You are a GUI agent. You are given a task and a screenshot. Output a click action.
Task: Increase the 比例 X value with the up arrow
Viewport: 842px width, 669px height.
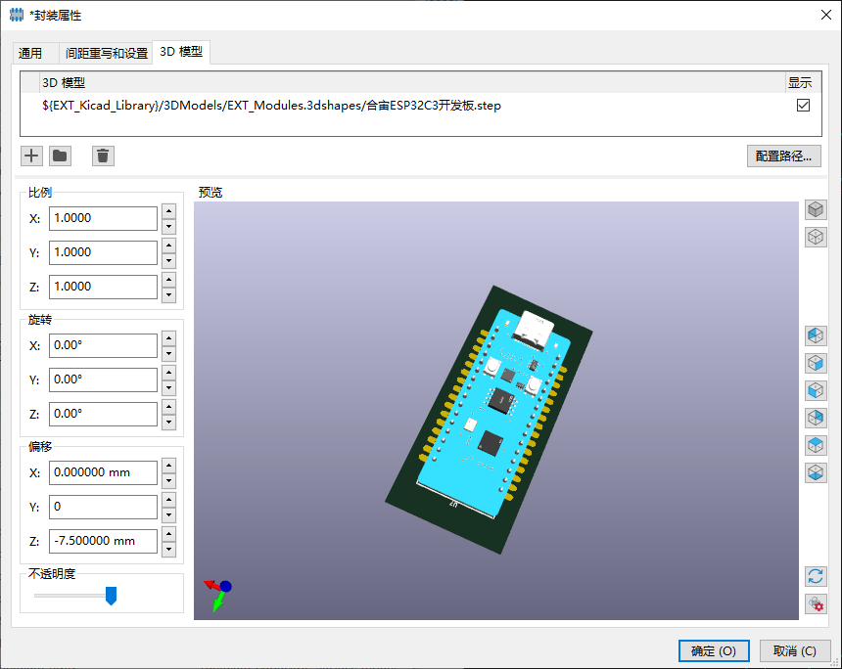pyautogui.click(x=168, y=210)
